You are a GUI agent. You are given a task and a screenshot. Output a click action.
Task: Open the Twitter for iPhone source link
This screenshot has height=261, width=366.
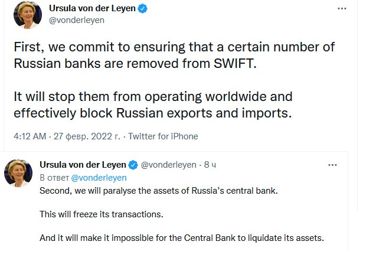[163, 136]
